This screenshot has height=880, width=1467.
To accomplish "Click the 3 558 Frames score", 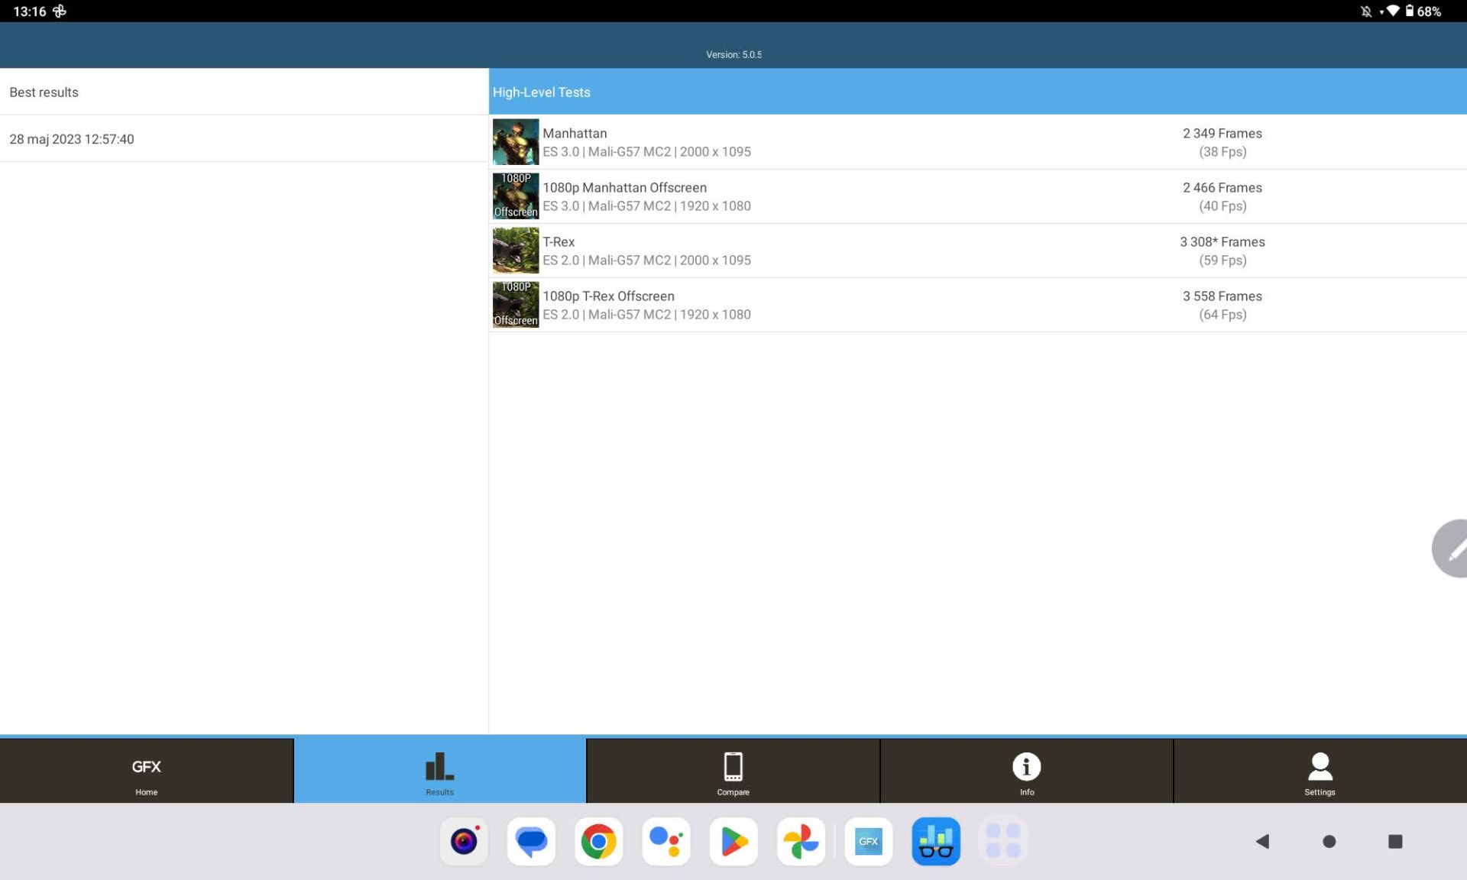I will point(1222,296).
